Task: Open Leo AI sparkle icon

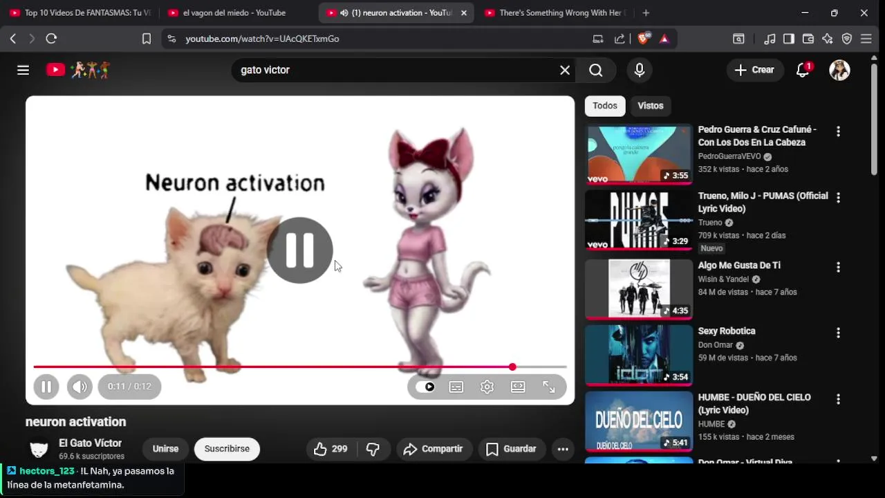Action: 828,39
